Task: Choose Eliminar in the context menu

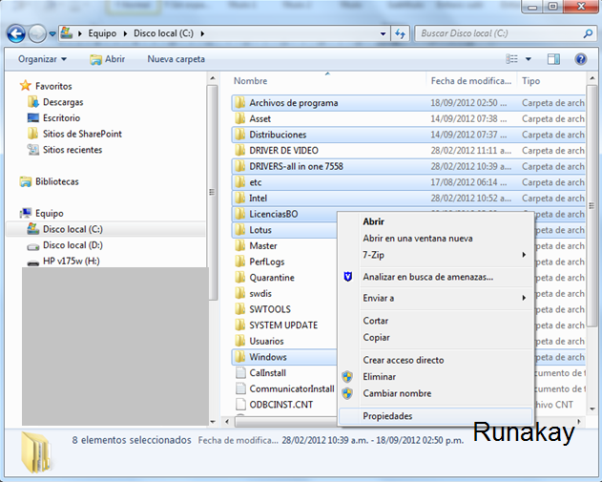Action: click(435, 377)
